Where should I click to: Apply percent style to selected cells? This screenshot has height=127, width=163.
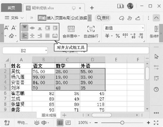[x=118, y=36]
